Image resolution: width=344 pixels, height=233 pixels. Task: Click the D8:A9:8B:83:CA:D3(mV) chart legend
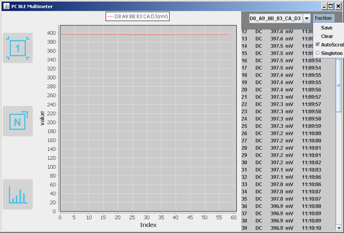tap(138, 17)
